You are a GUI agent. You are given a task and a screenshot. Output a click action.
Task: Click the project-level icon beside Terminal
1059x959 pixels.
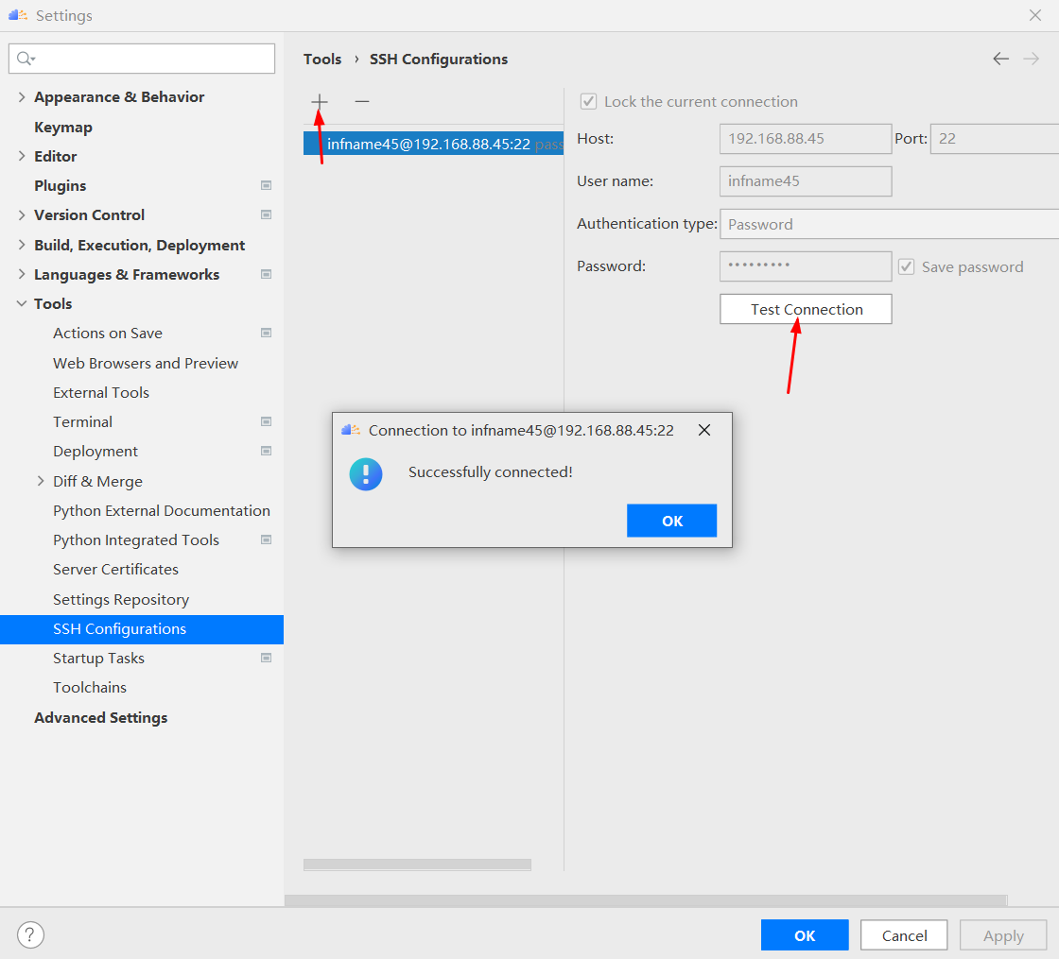pyautogui.click(x=266, y=422)
